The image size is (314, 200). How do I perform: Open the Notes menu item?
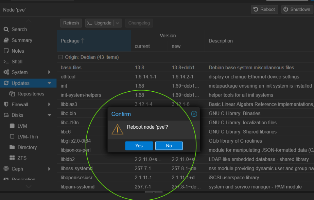coord(28,51)
